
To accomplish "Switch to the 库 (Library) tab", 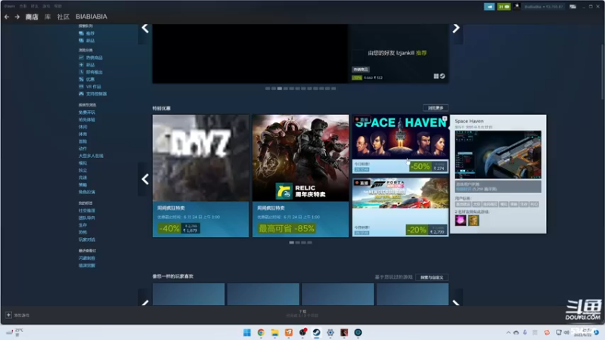I will point(48,17).
